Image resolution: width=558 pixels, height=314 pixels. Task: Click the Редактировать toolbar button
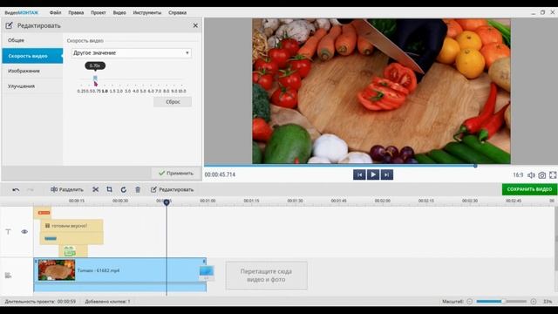point(173,190)
